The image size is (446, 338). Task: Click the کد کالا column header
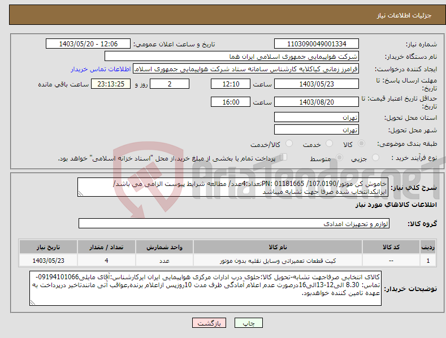(391, 247)
